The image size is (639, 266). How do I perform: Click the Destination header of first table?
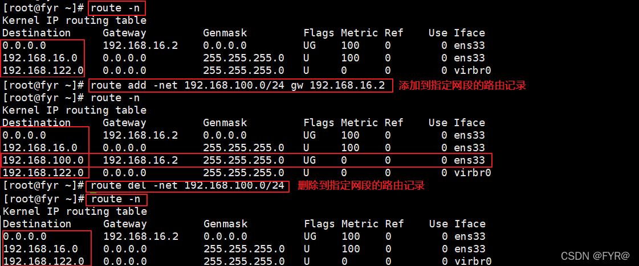(x=36, y=33)
